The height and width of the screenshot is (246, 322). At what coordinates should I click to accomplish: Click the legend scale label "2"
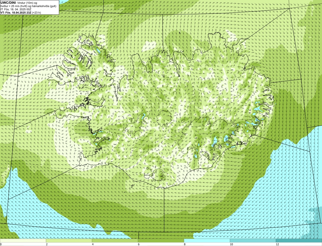(47, 244)
